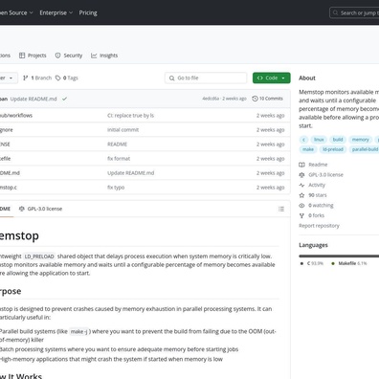Expand the Open Source menu
Viewport: 379px width, 379px height.
[x=16, y=12]
